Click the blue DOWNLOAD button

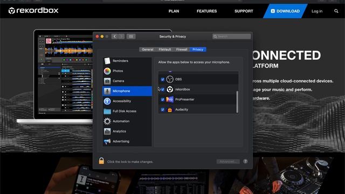pyautogui.click(x=285, y=11)
